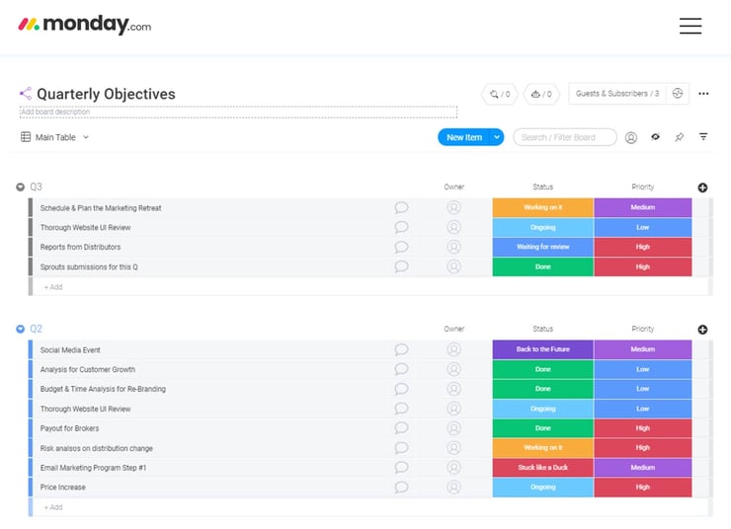Image resolution: width=731 pixels, height=529 pixels.
Task: Open the filter icon in board toolbar
Action: (x=703, y=136)
